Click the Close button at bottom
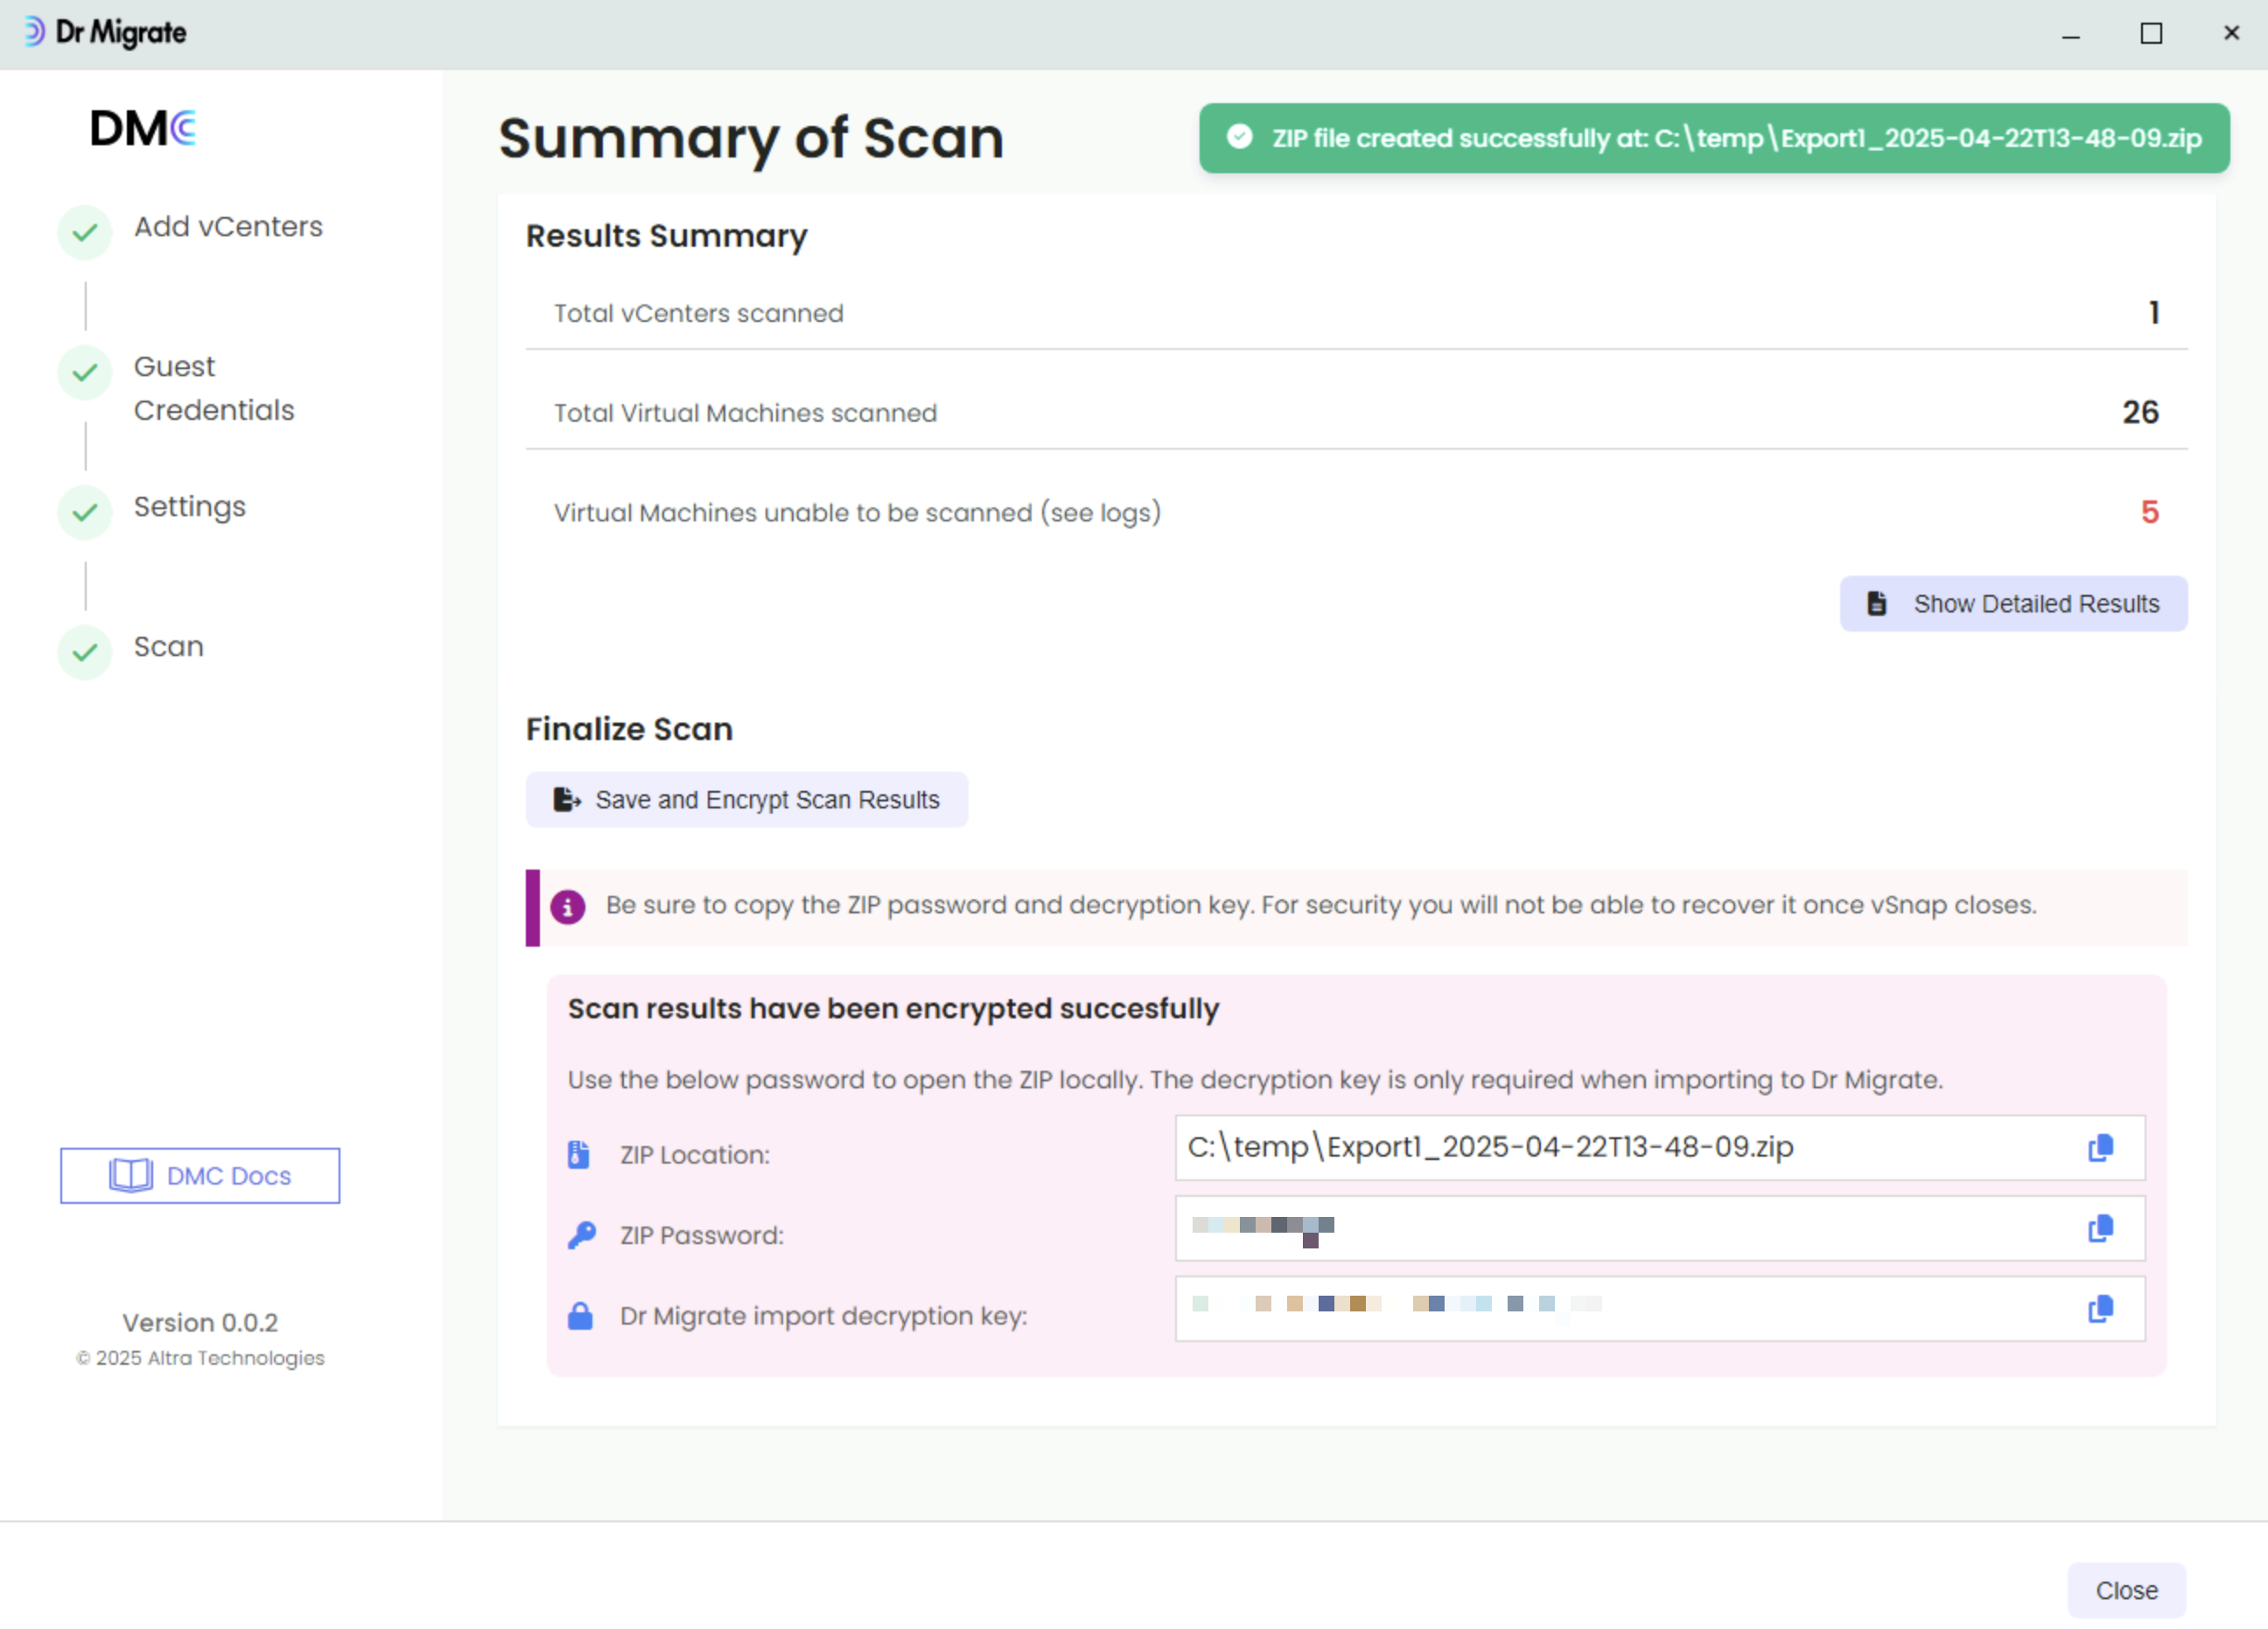Viewport: 2268px width, 1629px height. tap(2127, 1591)
